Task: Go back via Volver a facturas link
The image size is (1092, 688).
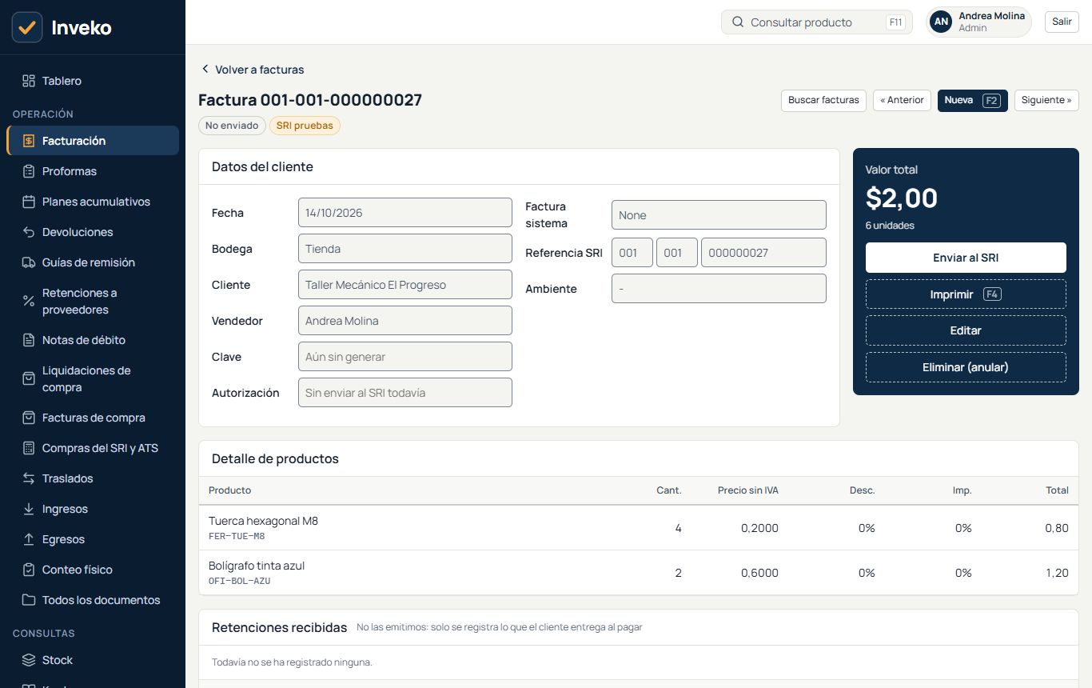Action: click(252, 70)
